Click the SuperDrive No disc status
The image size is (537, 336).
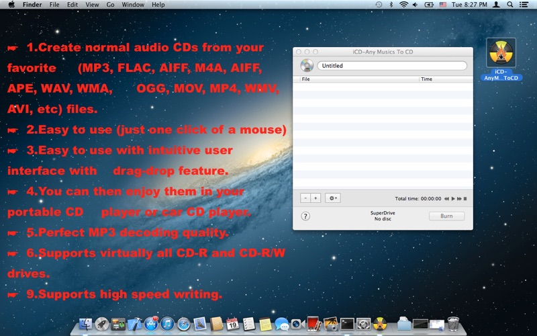click(x=383, y=216)
